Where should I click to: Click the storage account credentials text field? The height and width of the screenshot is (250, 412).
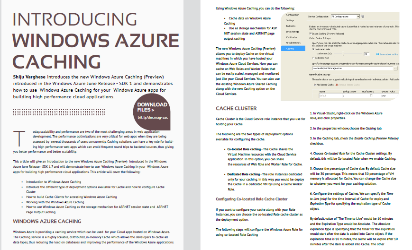[350, 68]
